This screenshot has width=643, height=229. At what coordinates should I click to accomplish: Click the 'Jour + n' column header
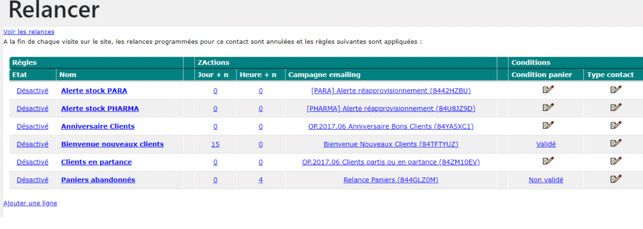click(x=213, y=75)
